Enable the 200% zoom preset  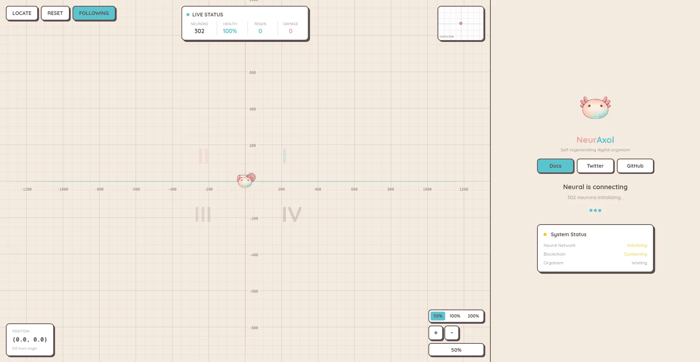tap(473, 316)
